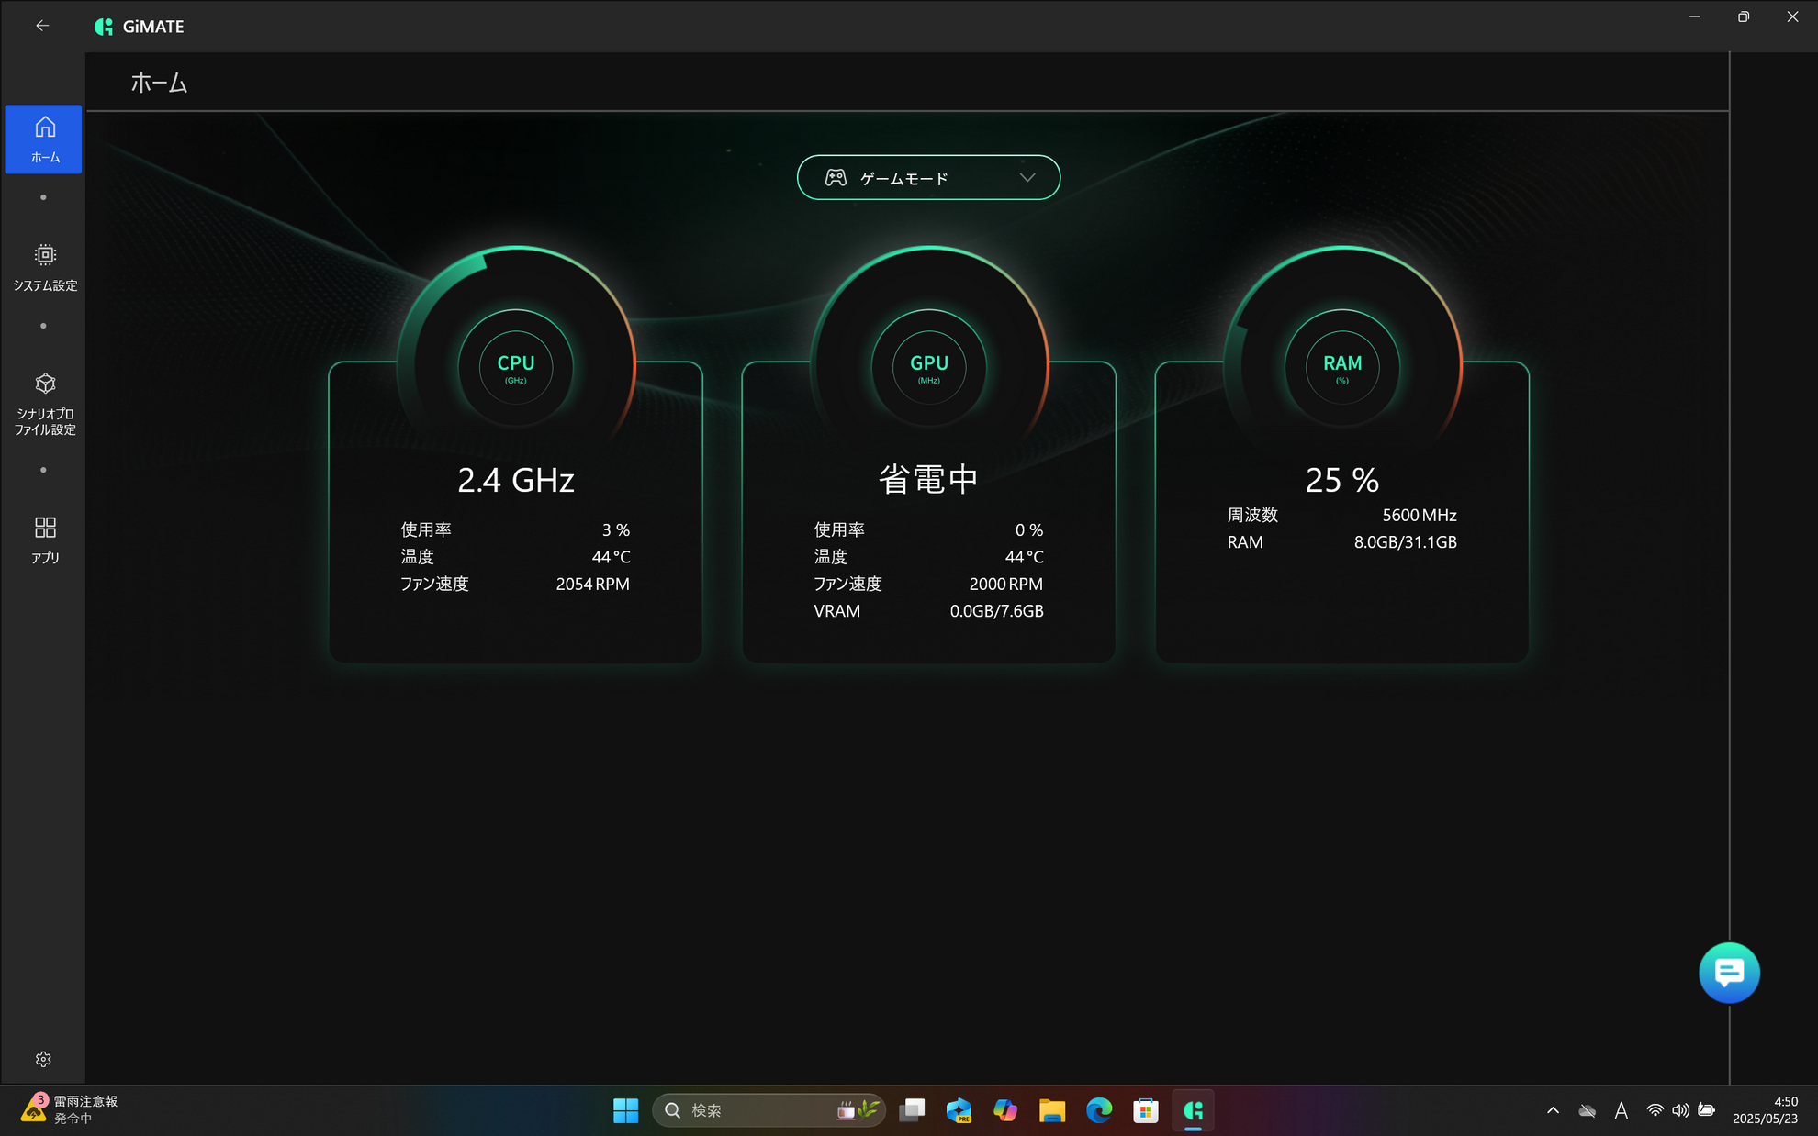Open the Windows Start menu
The image size is (1818, 1136).
tap(625, 1110)
